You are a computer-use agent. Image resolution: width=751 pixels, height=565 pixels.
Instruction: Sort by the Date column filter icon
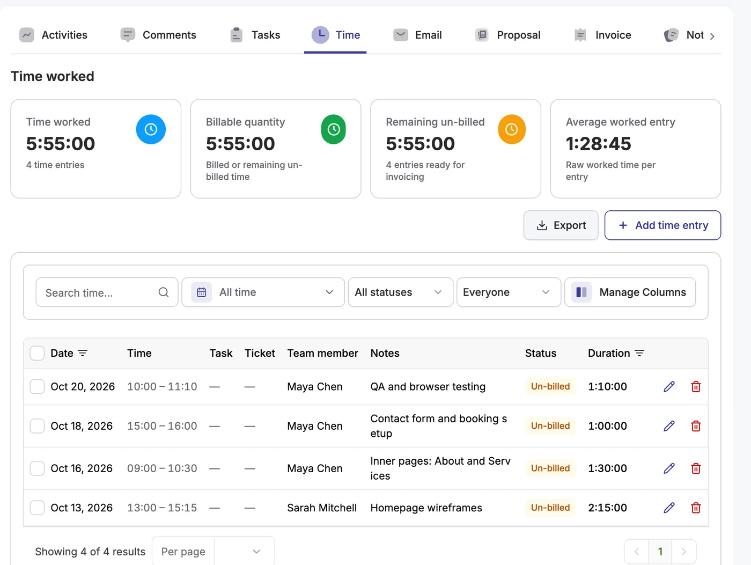tap(83, 353)
